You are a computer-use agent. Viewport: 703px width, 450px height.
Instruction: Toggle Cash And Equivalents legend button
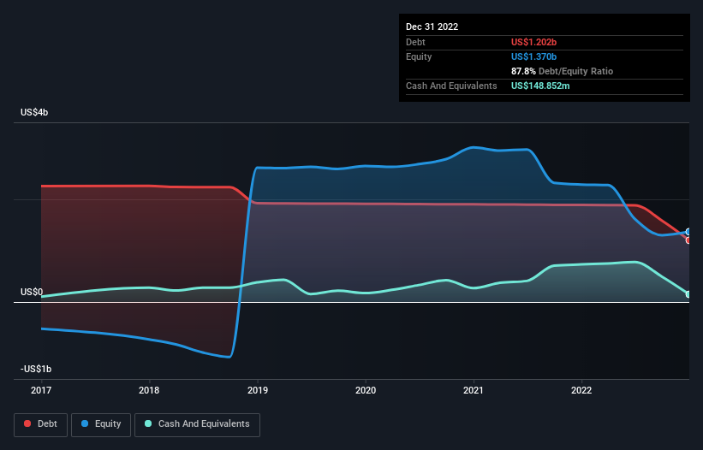197,424
